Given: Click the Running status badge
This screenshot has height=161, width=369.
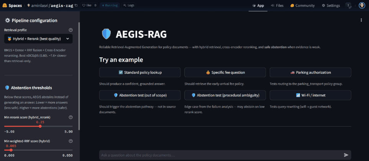Looking at the screenshot, I should click(110, 5).
